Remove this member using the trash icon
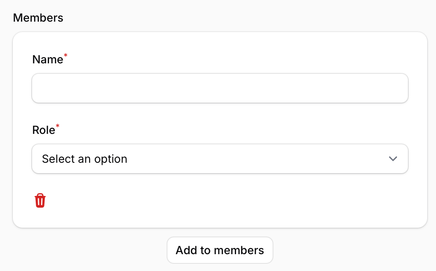 (x=40, y=200)
